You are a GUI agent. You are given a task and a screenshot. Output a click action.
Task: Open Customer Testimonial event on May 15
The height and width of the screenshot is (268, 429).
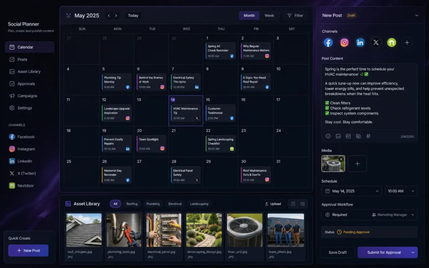click(x=220, y=113)
